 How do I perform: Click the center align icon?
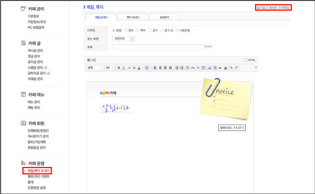(160, 68)
